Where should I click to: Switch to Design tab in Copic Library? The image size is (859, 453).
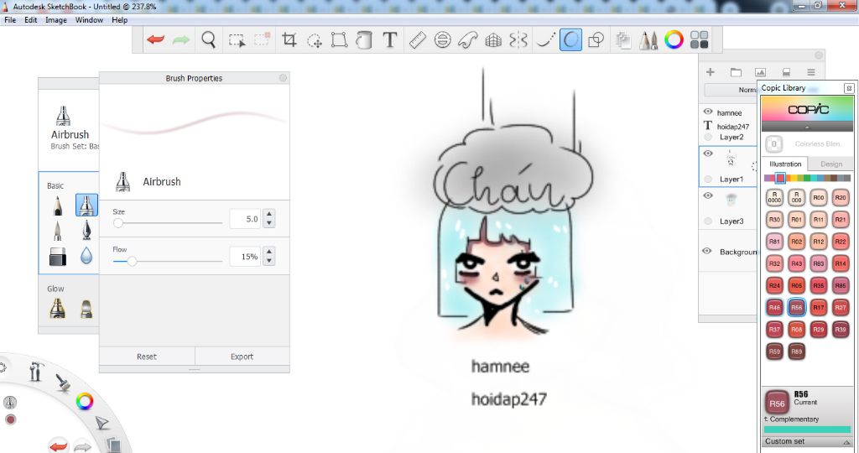(831, 164)
